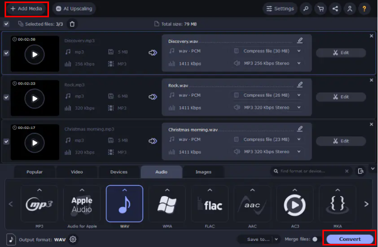Click the Find format or device search field

click(x=311, y=171)
